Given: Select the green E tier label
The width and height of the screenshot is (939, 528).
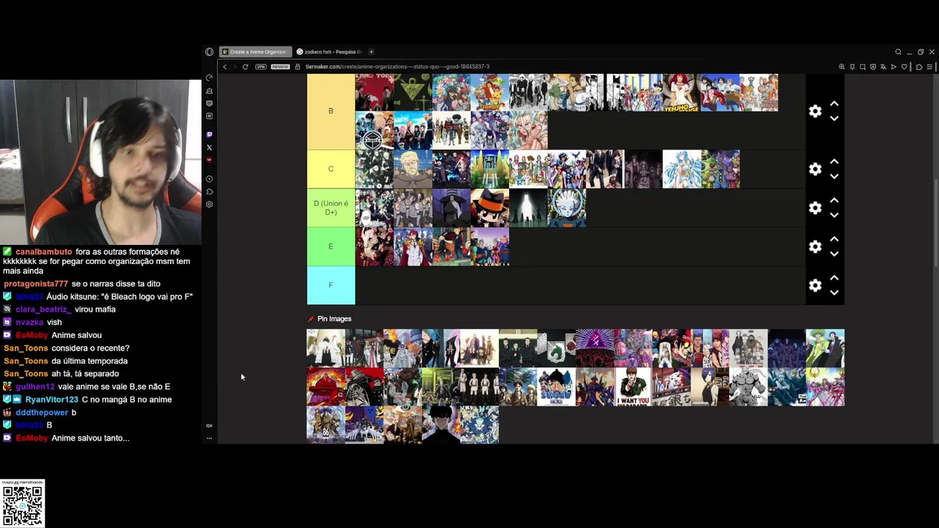Looking at the screenshot, I should coord(331,246).
